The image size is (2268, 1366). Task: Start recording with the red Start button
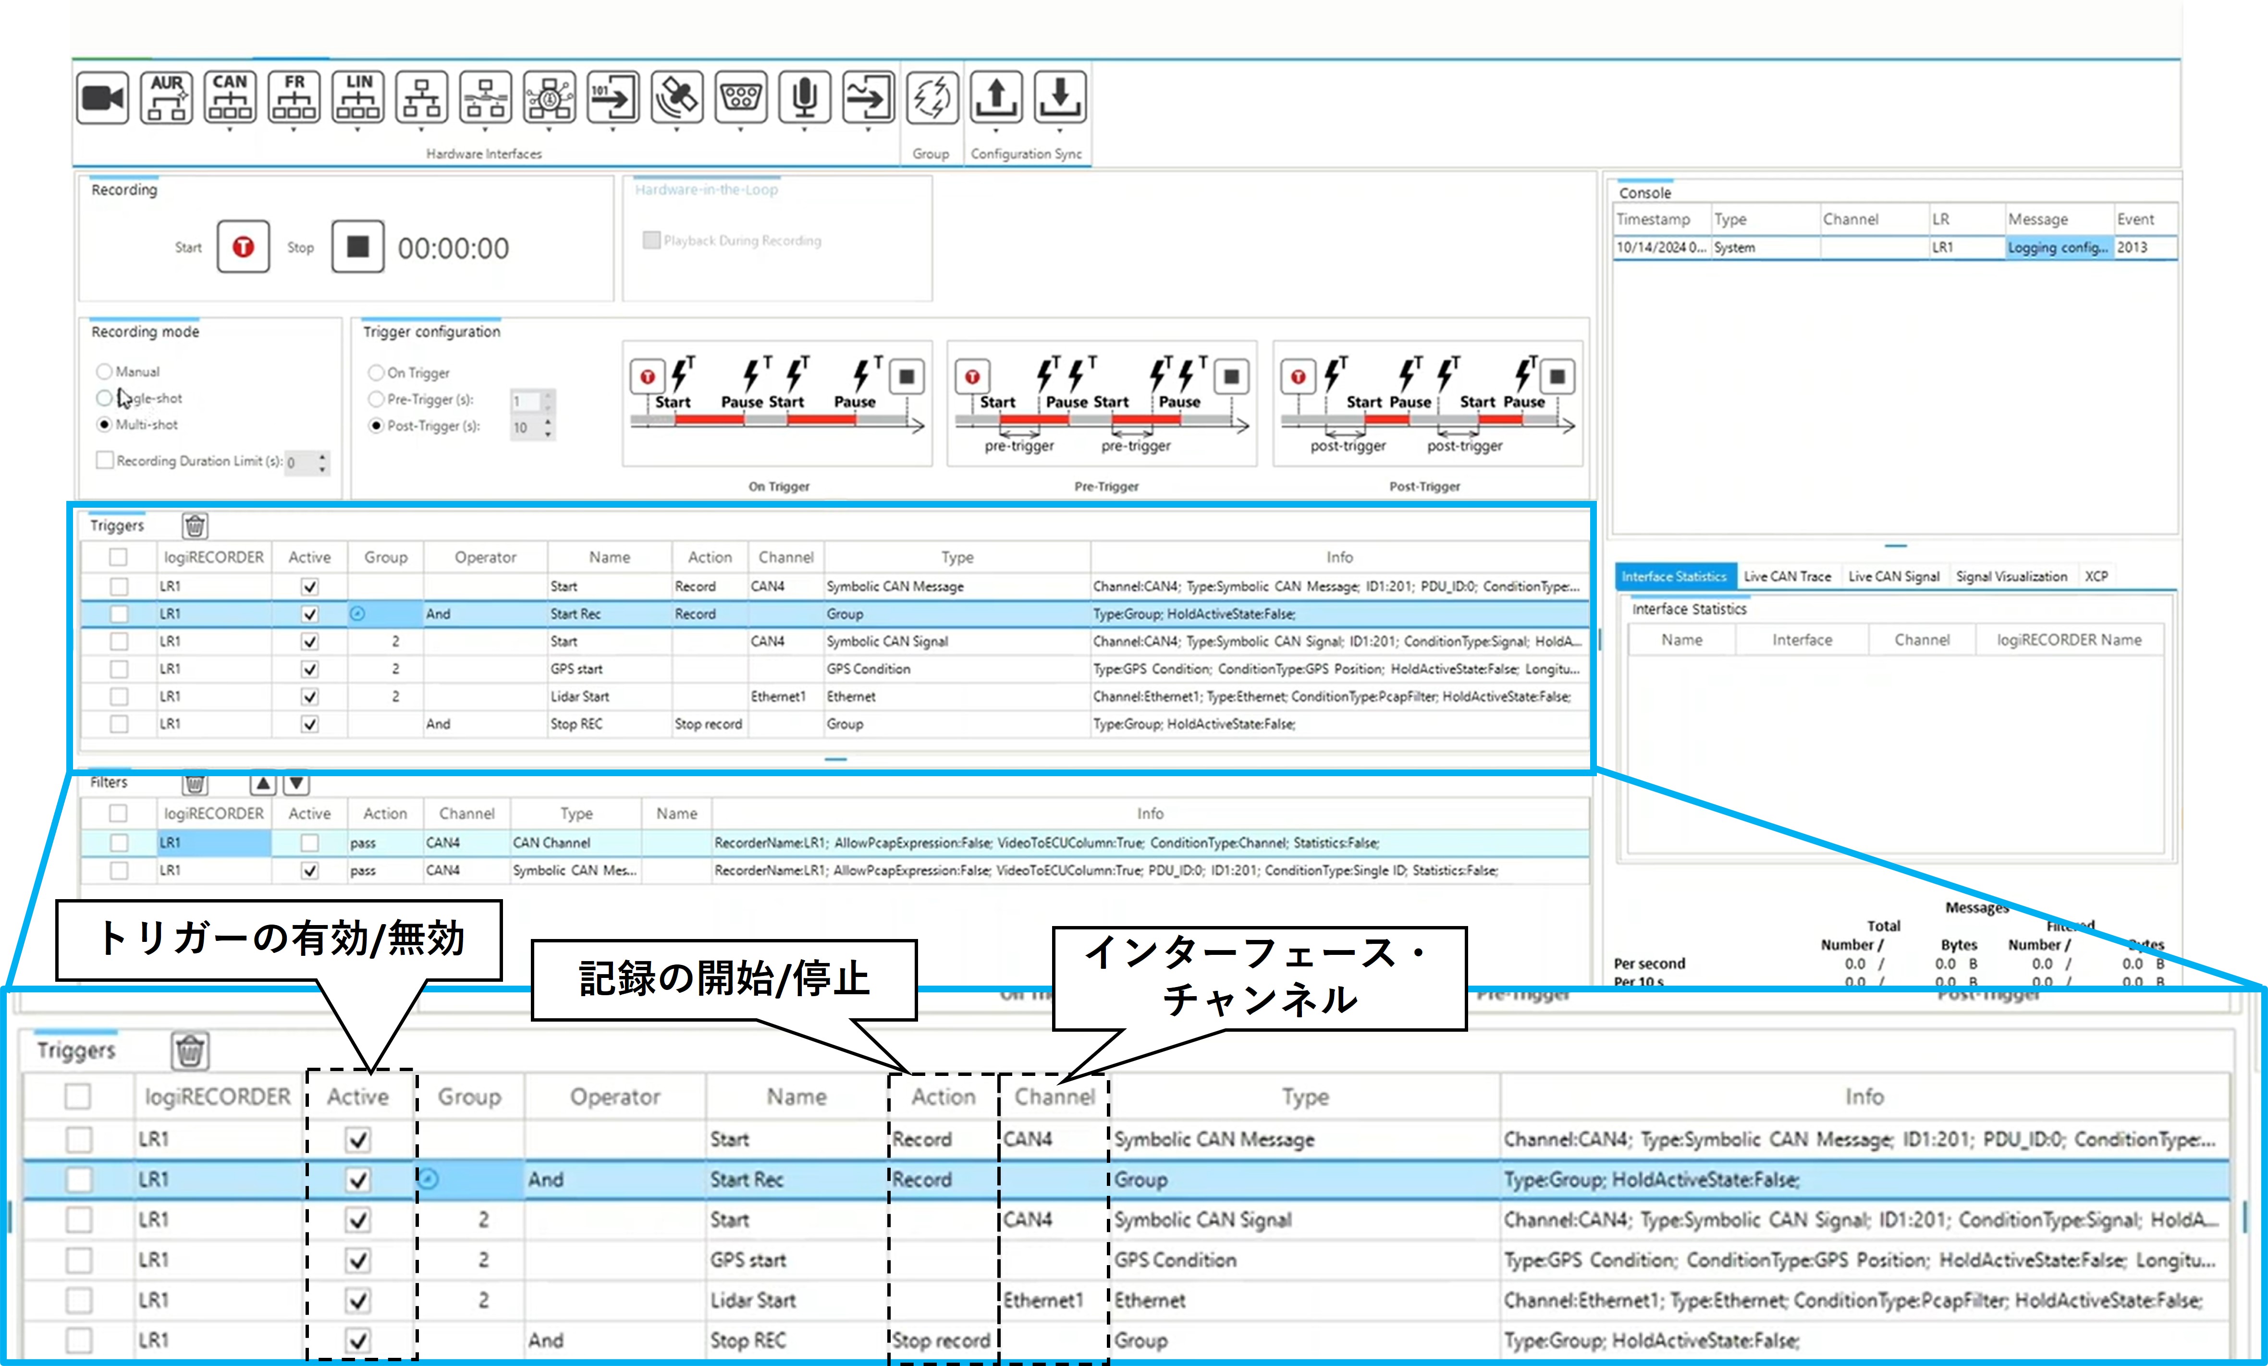click(244, 247)
